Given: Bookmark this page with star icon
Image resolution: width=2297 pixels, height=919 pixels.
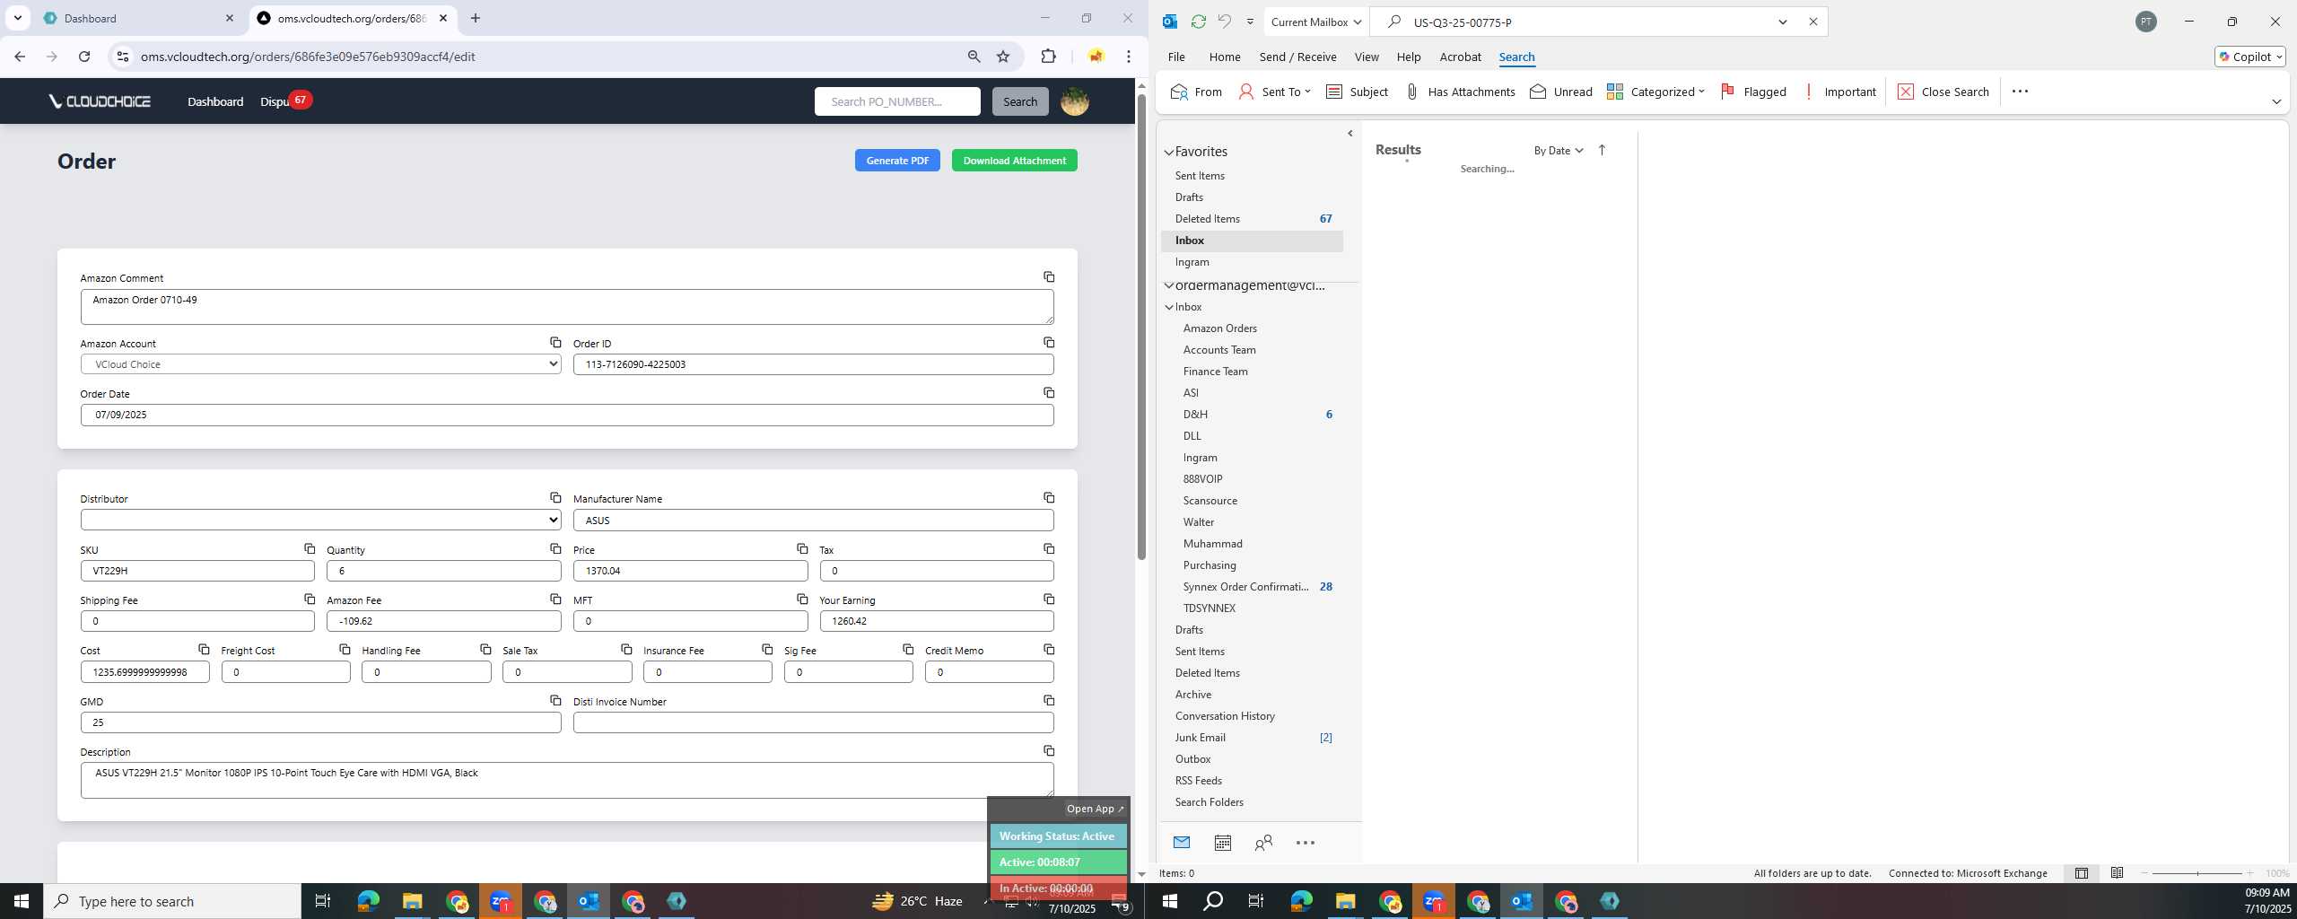Looking at the screenshot, I should point(1003,57).
